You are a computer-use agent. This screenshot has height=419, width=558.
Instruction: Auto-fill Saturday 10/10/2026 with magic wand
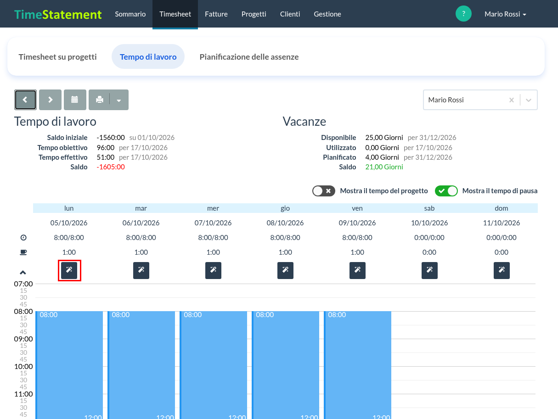click(429, 270)
